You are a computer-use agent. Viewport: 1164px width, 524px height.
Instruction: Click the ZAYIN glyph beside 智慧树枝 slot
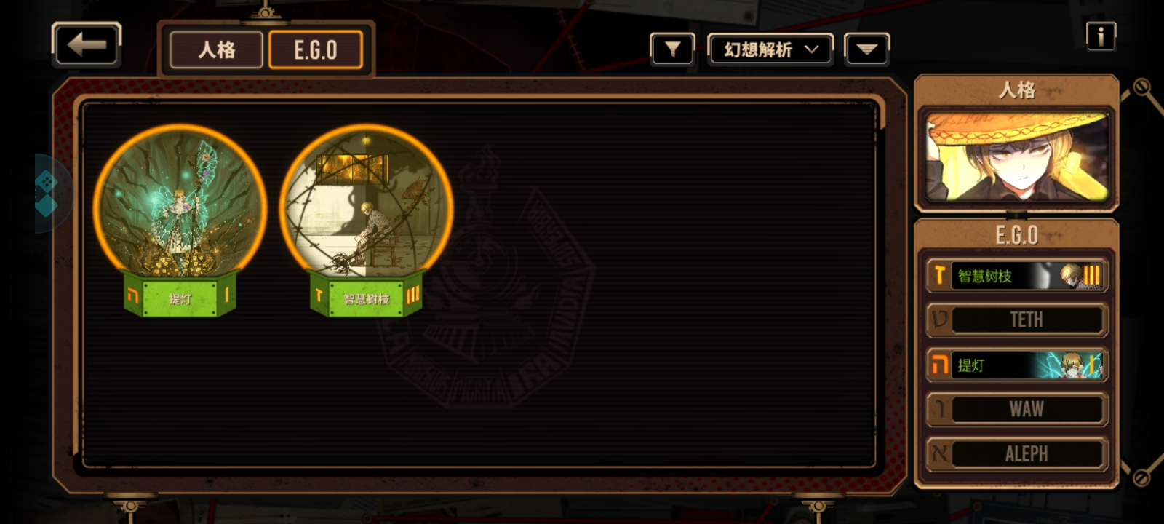point(940,276)
